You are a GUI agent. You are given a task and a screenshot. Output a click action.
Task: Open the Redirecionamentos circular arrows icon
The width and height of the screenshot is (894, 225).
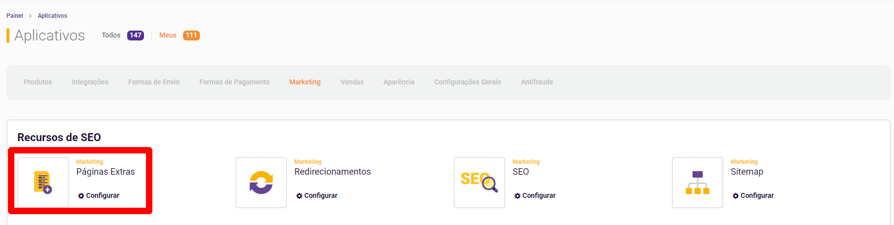pyautogui.click(x=261, y=183)
